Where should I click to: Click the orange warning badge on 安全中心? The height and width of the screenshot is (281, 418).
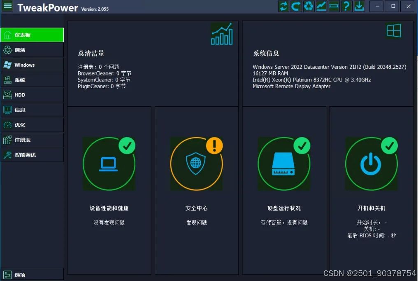tap(214, 145)
